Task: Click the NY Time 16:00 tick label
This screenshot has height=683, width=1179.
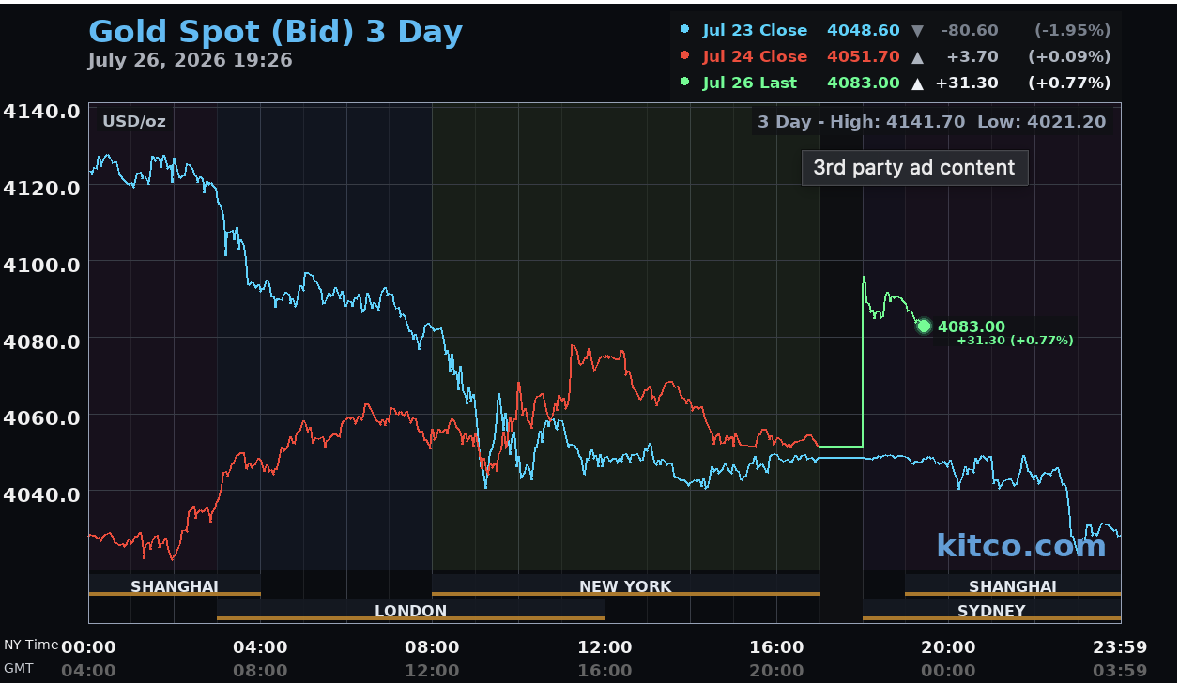Action: pyautogui.click(x=777, y=646)
